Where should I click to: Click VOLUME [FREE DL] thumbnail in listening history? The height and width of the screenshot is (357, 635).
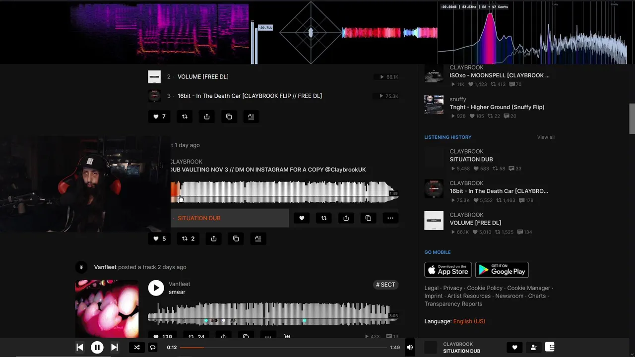click(434, 221)
